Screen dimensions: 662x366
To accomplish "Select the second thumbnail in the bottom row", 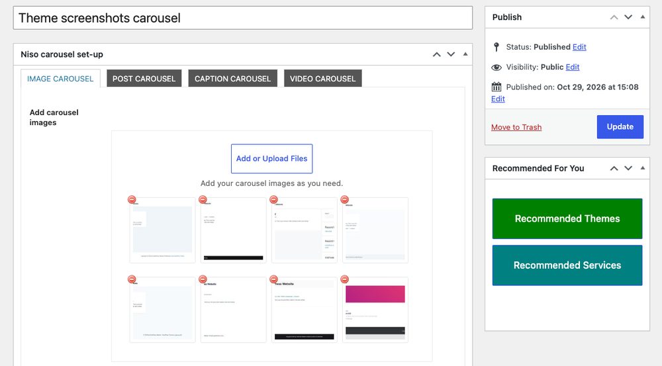I will pyautogui.click(x=234, y=310).
